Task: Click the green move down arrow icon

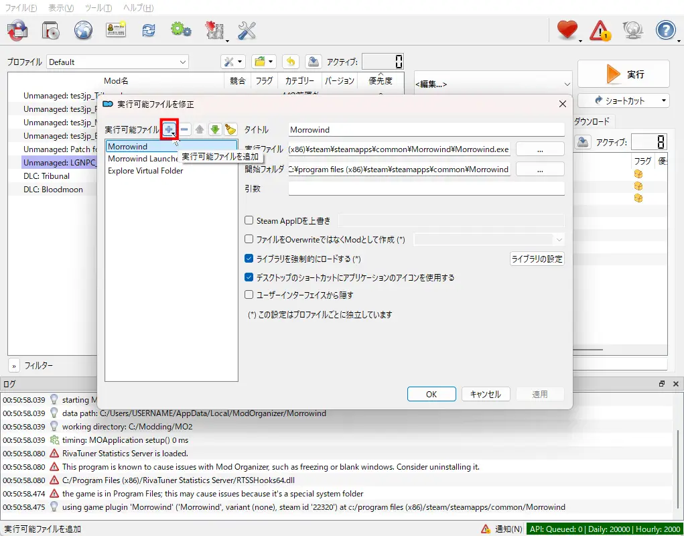Action: 214,129
